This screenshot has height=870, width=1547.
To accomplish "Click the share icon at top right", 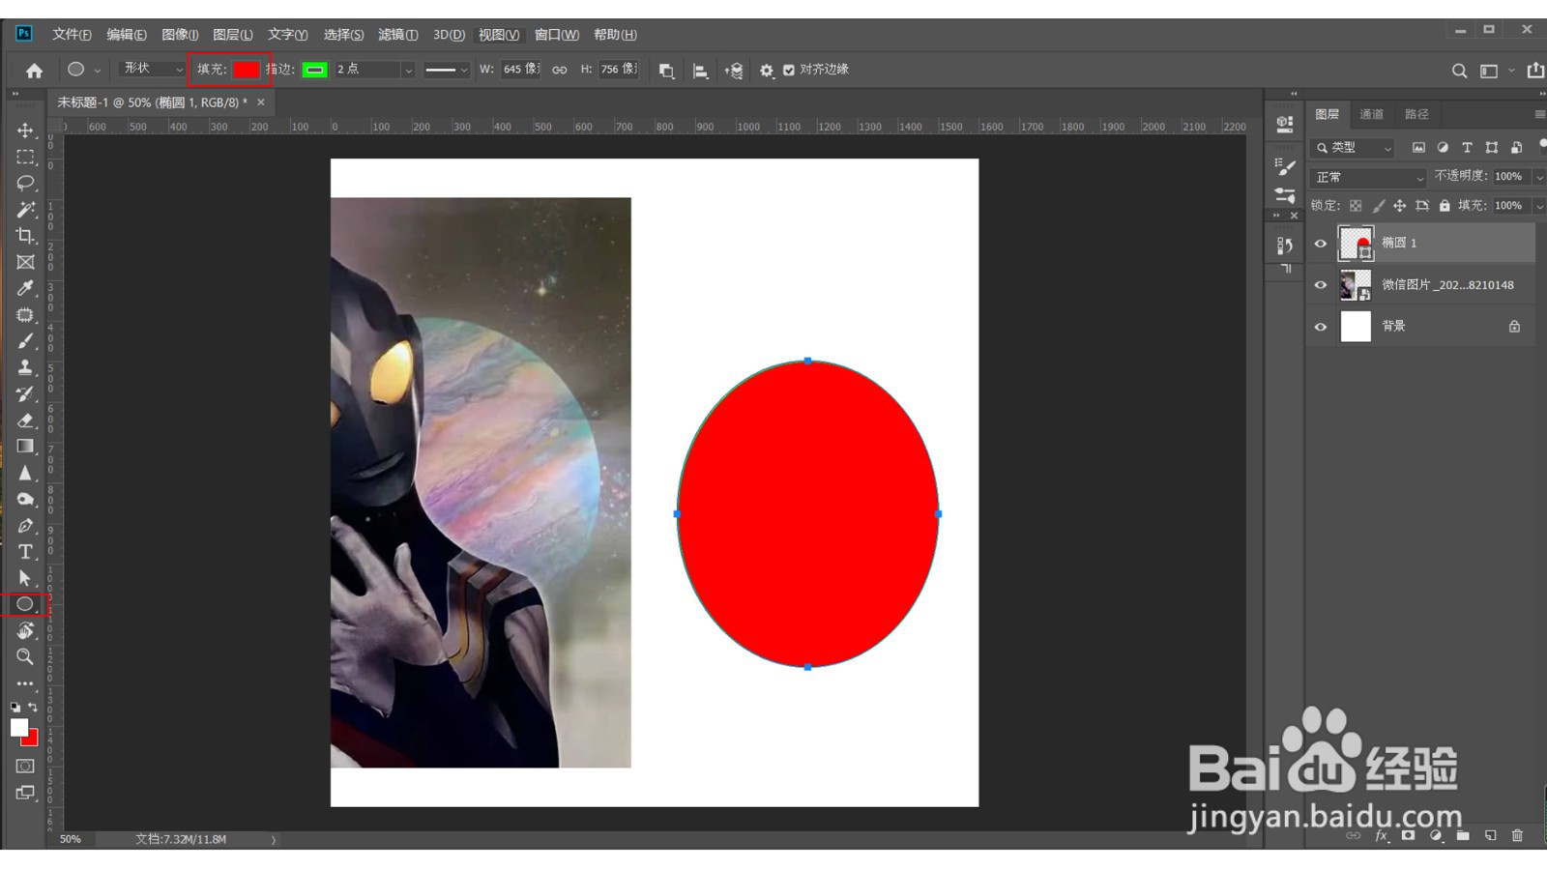I will 1535,71.
